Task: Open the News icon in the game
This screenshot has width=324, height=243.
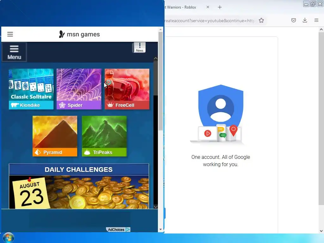Action: pos(139,47)
